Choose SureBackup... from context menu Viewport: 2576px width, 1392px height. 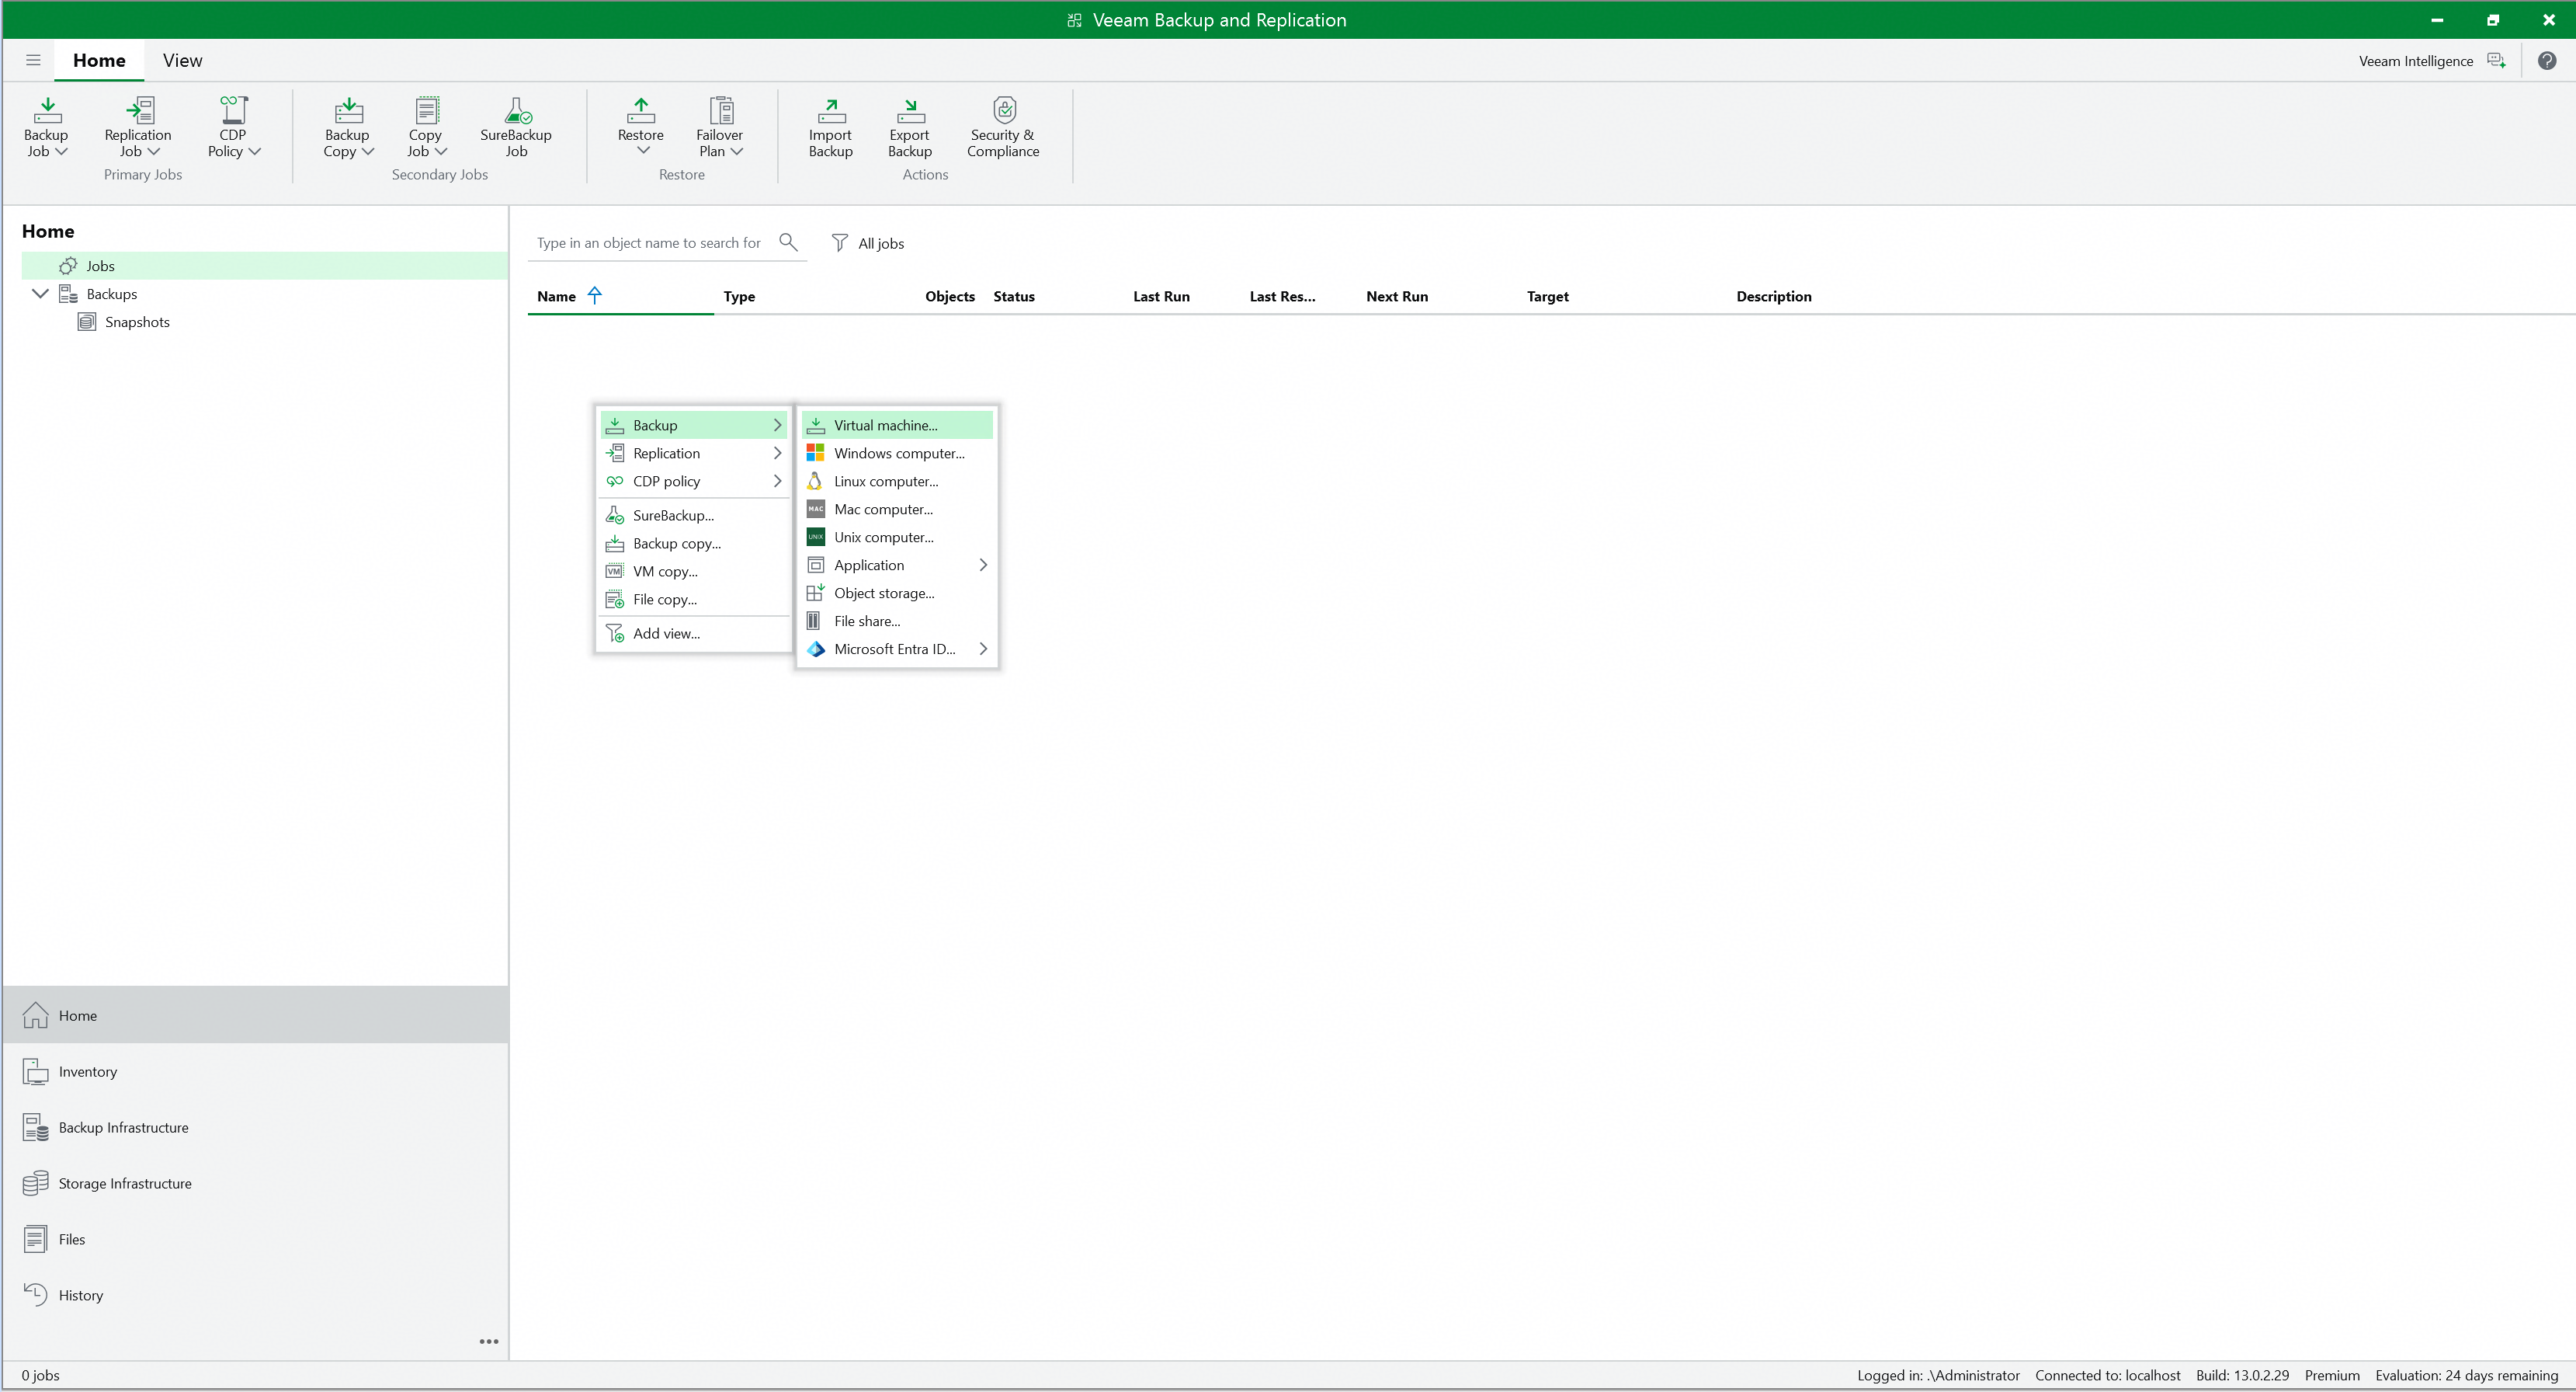(694, 515)
